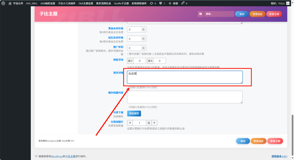Edit the 推广折扣 input
The height and width of the screenshot is (160, 294).
(x=134, y=48)
